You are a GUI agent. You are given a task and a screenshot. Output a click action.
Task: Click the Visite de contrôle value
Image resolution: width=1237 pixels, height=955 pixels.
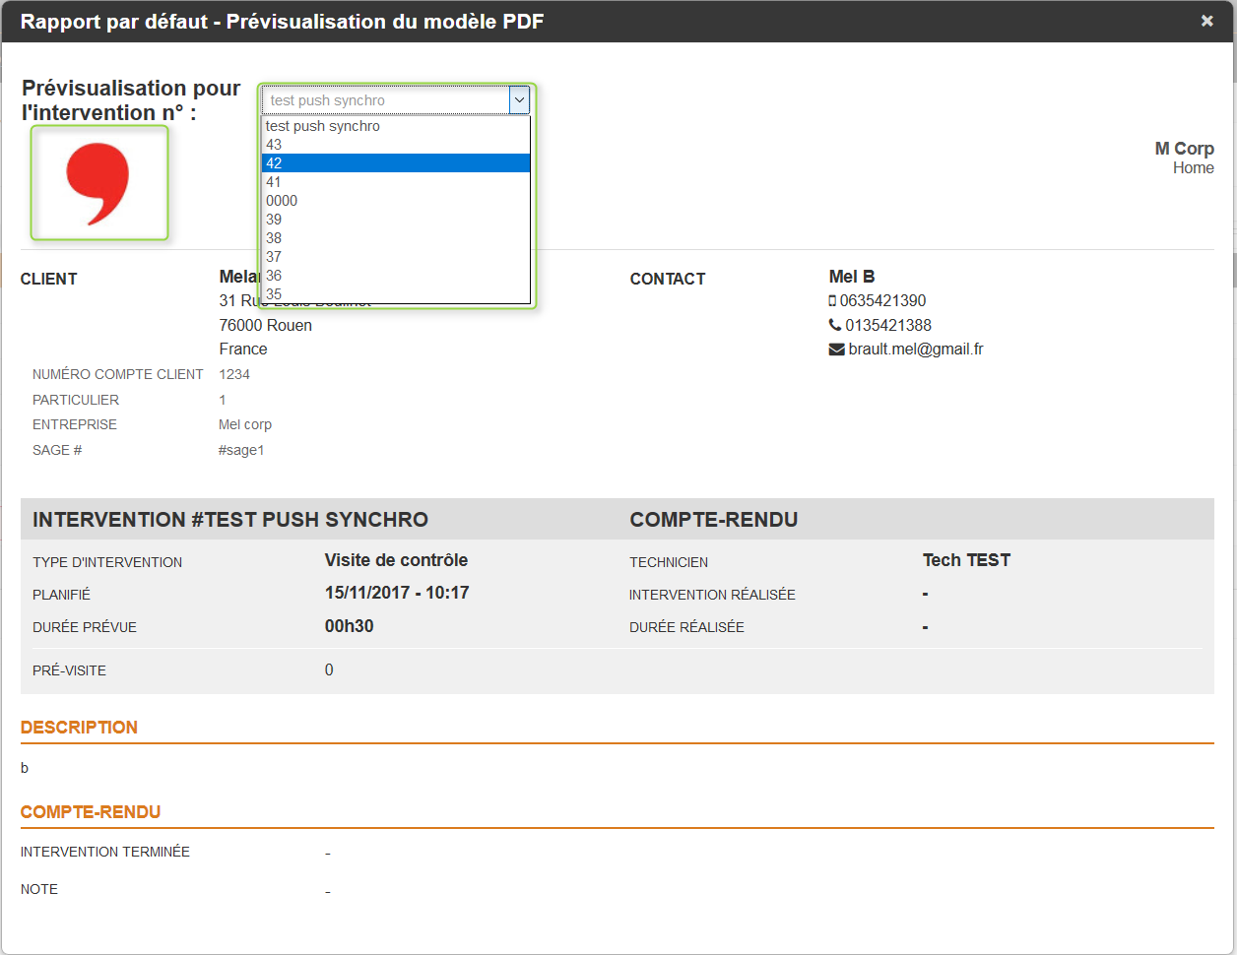coord(396,560)
